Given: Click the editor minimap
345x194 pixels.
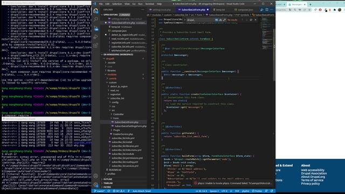Looking at the screenshot, I should point(267,33).
